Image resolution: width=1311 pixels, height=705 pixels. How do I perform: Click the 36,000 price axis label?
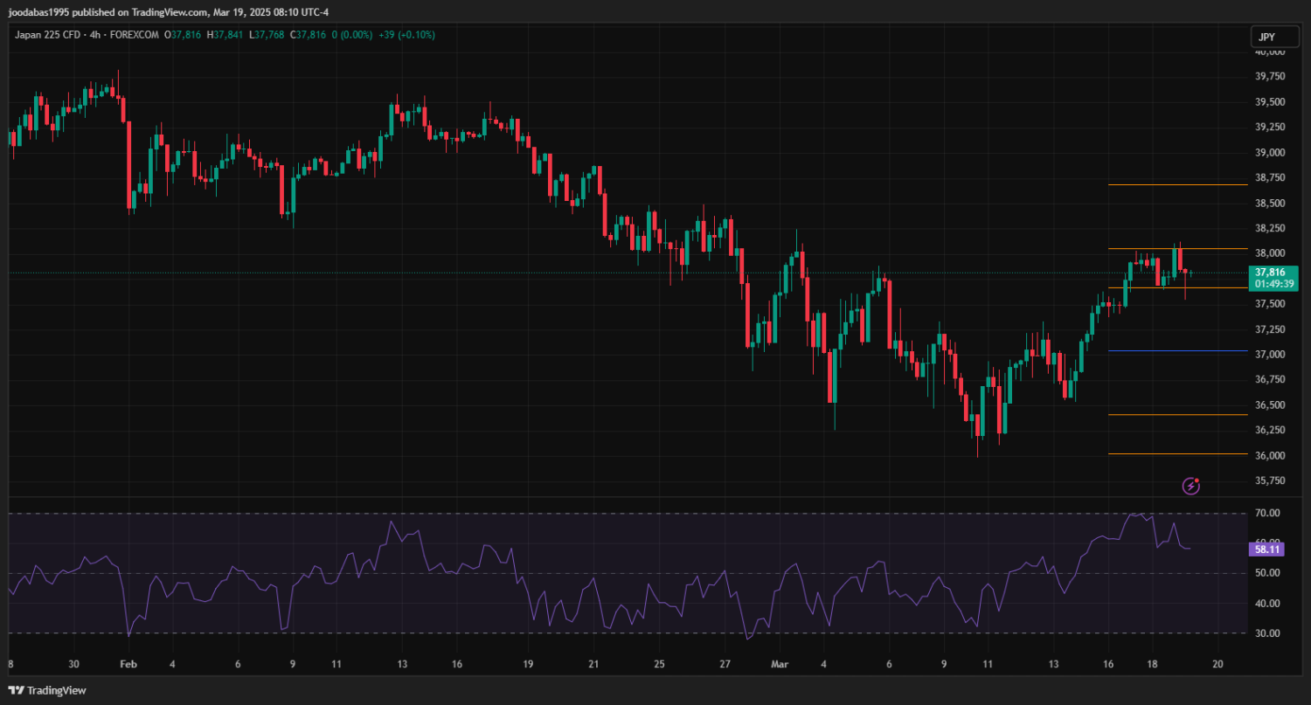(x=1270, y=456)
